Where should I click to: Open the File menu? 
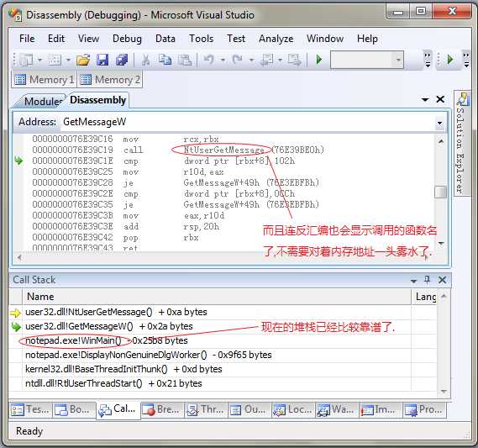(27, 39)
